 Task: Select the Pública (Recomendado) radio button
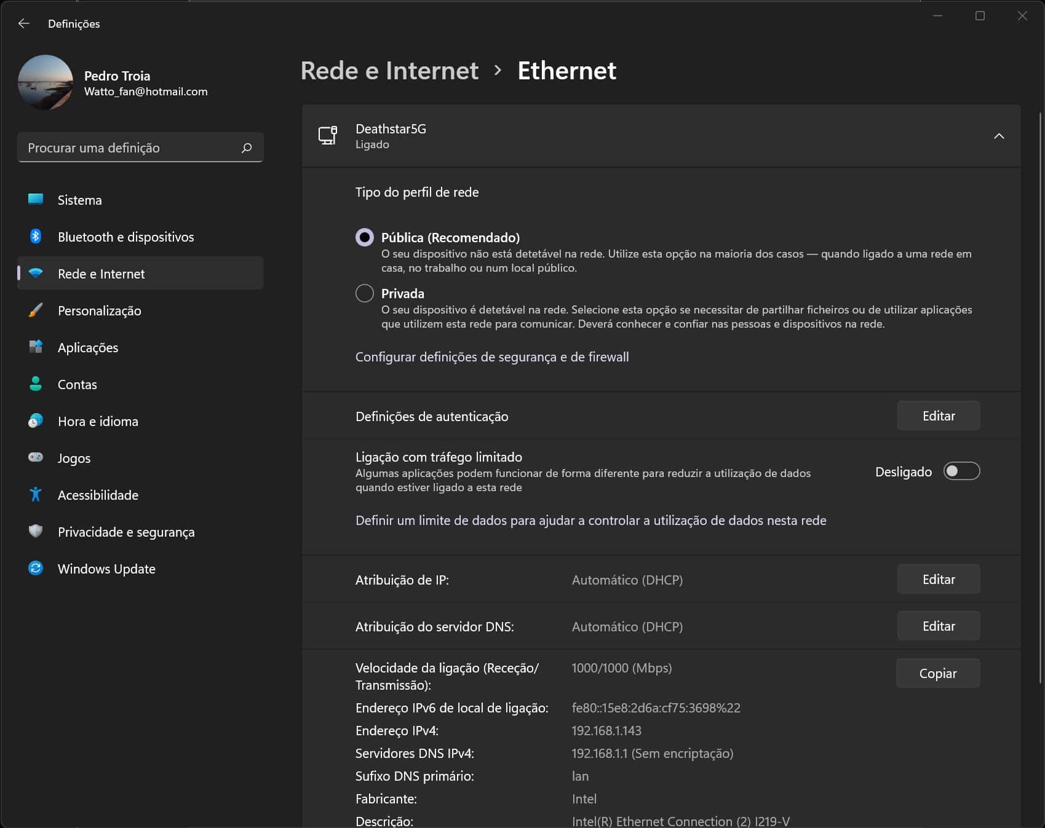pos(365,237)
